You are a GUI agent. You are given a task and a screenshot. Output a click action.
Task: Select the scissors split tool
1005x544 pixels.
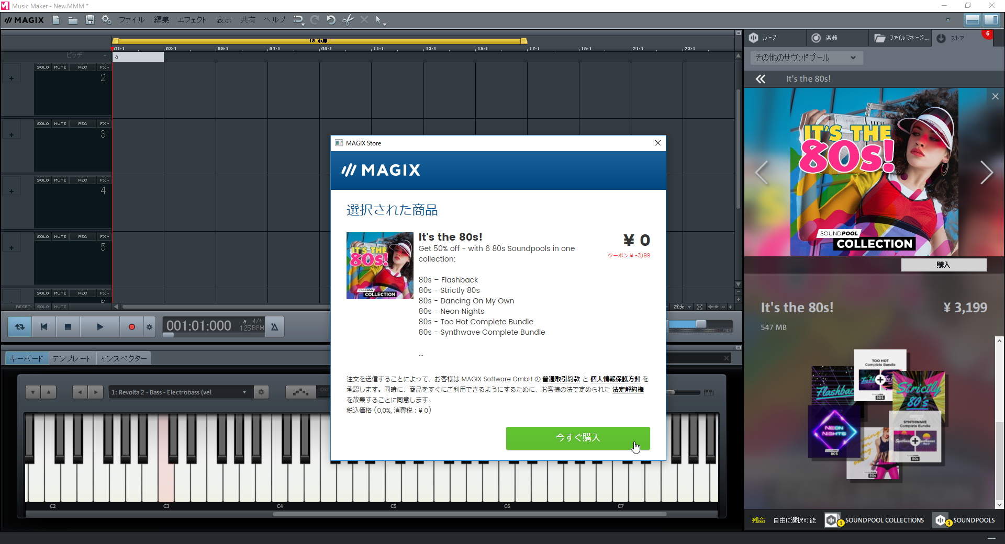[x=348, y=20]
